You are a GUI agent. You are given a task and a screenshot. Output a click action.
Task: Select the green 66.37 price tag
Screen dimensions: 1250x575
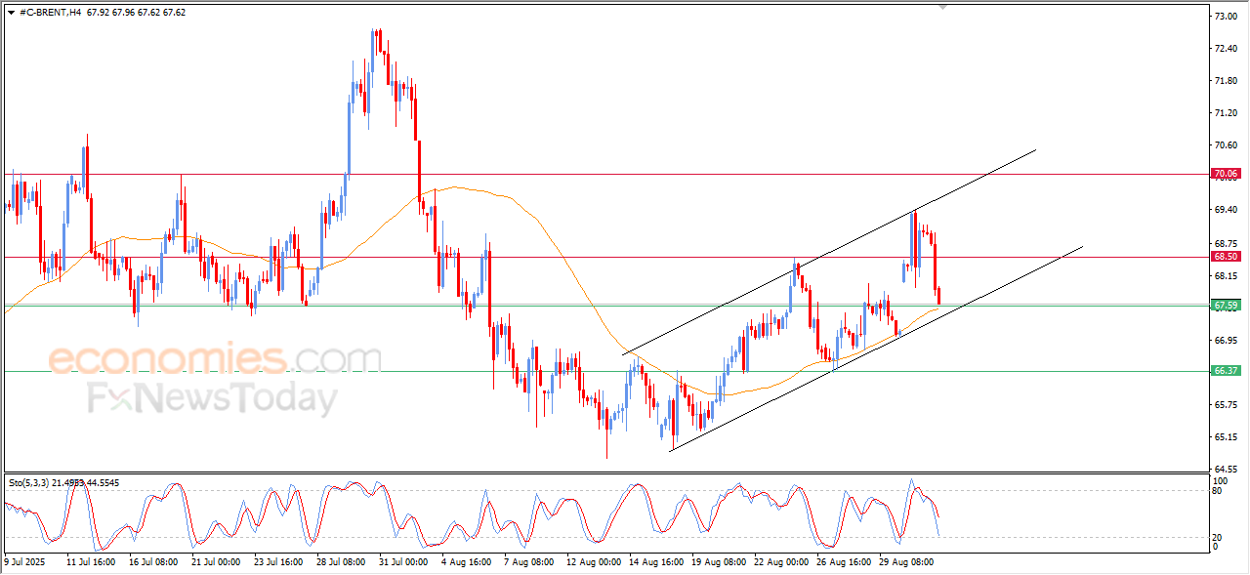point(1225,371)
